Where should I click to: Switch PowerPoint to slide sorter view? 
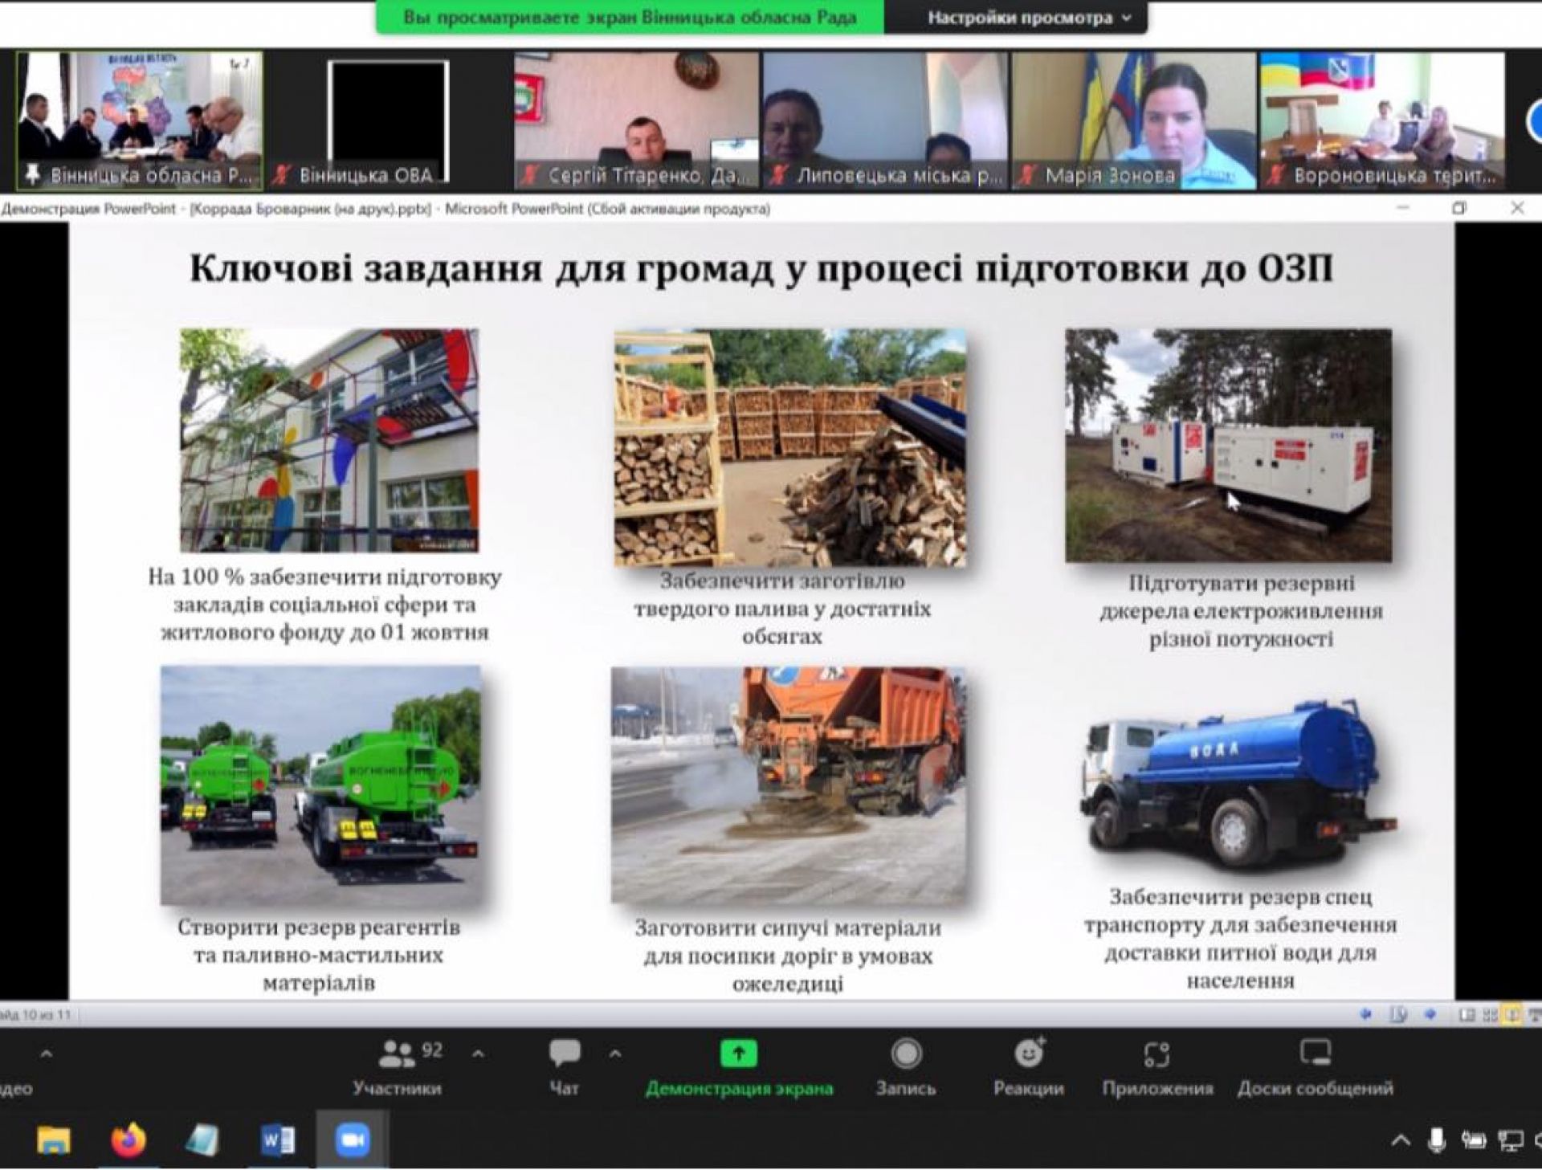(1490, 1015)
